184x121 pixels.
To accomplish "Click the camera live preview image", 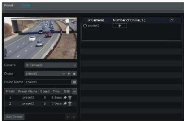I will pos(40,38).
